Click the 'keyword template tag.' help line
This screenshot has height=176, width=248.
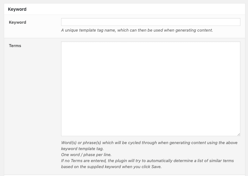(82, 149)
